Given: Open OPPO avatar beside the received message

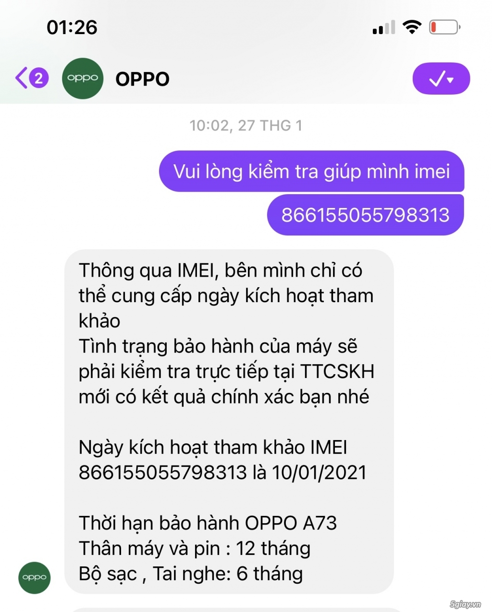Looking at the screenshot, I should pos(35,577).
